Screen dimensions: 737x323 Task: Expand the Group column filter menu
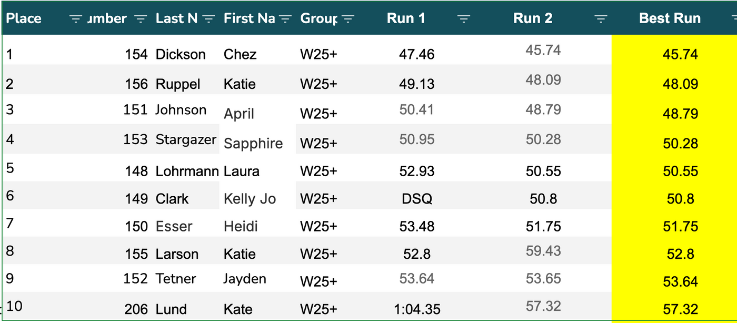point(347,19)
